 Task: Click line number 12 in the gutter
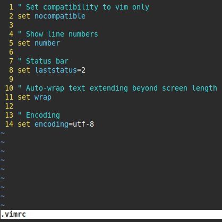(9, 106)
